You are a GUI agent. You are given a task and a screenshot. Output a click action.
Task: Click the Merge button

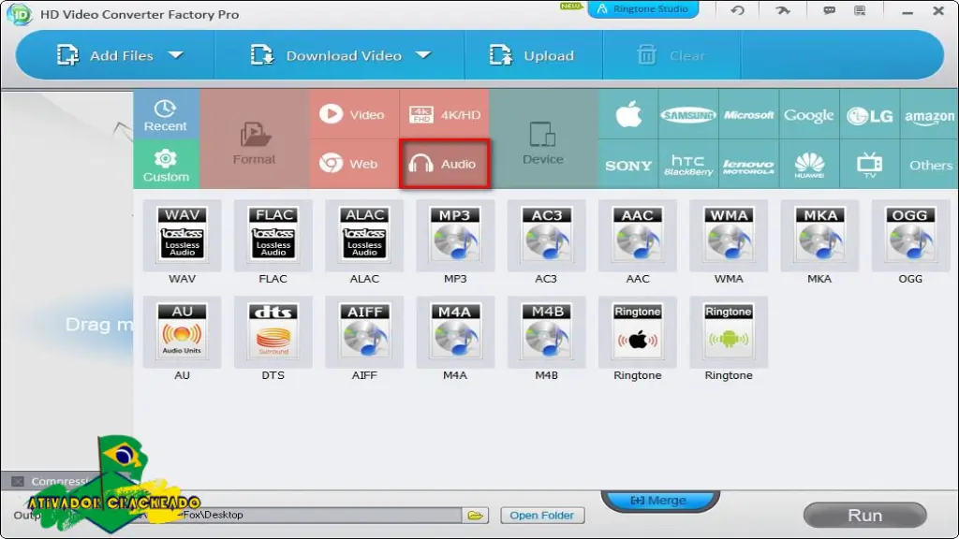pyautogui.click(x=659, y=501)
